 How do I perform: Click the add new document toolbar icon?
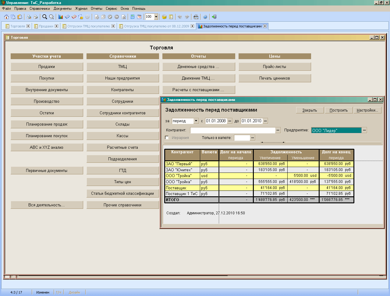point(97,17)
